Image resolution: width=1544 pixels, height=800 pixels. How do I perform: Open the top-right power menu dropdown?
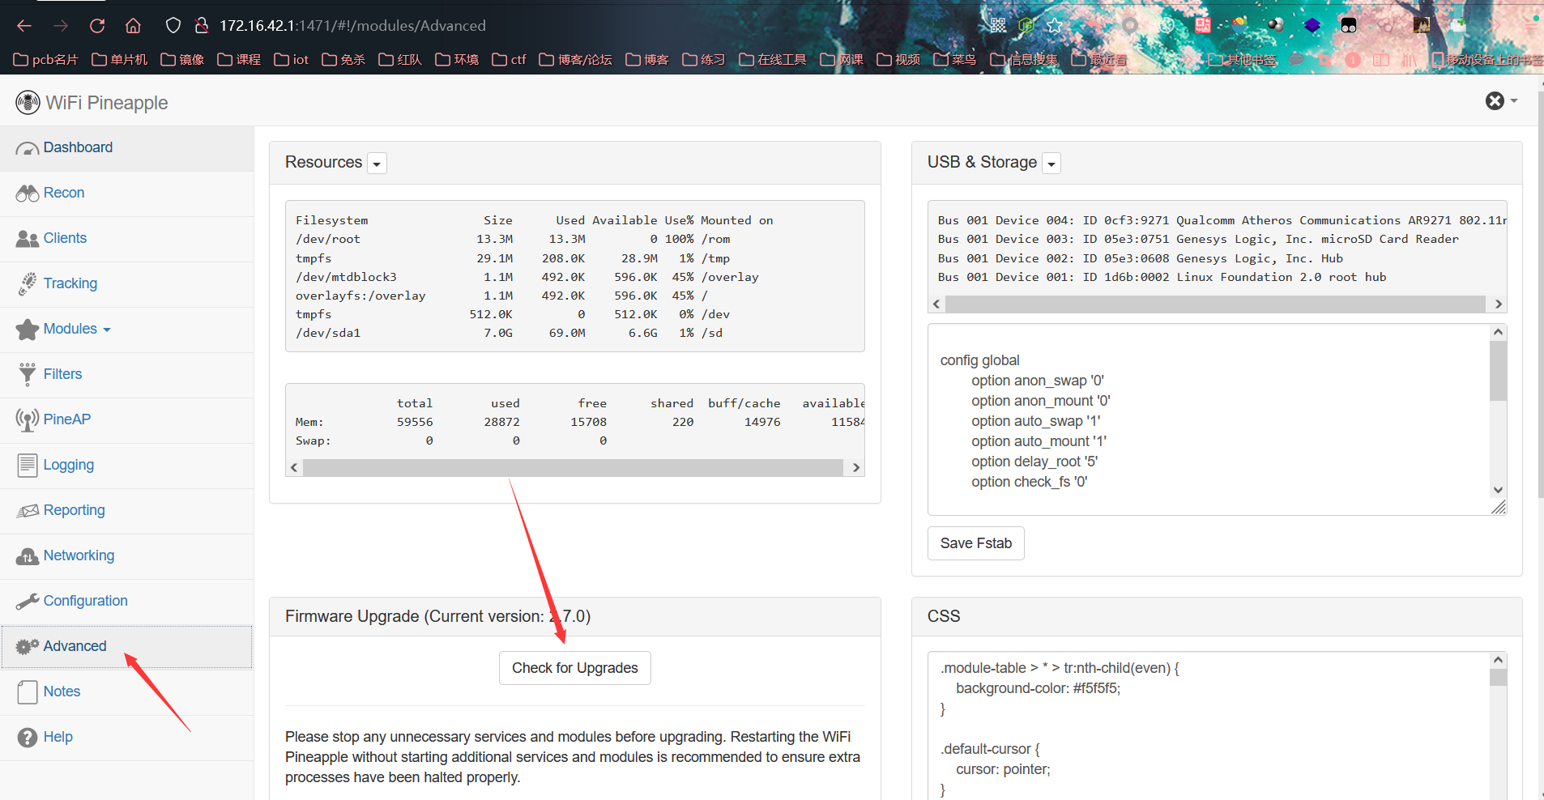coord(1501,101)
